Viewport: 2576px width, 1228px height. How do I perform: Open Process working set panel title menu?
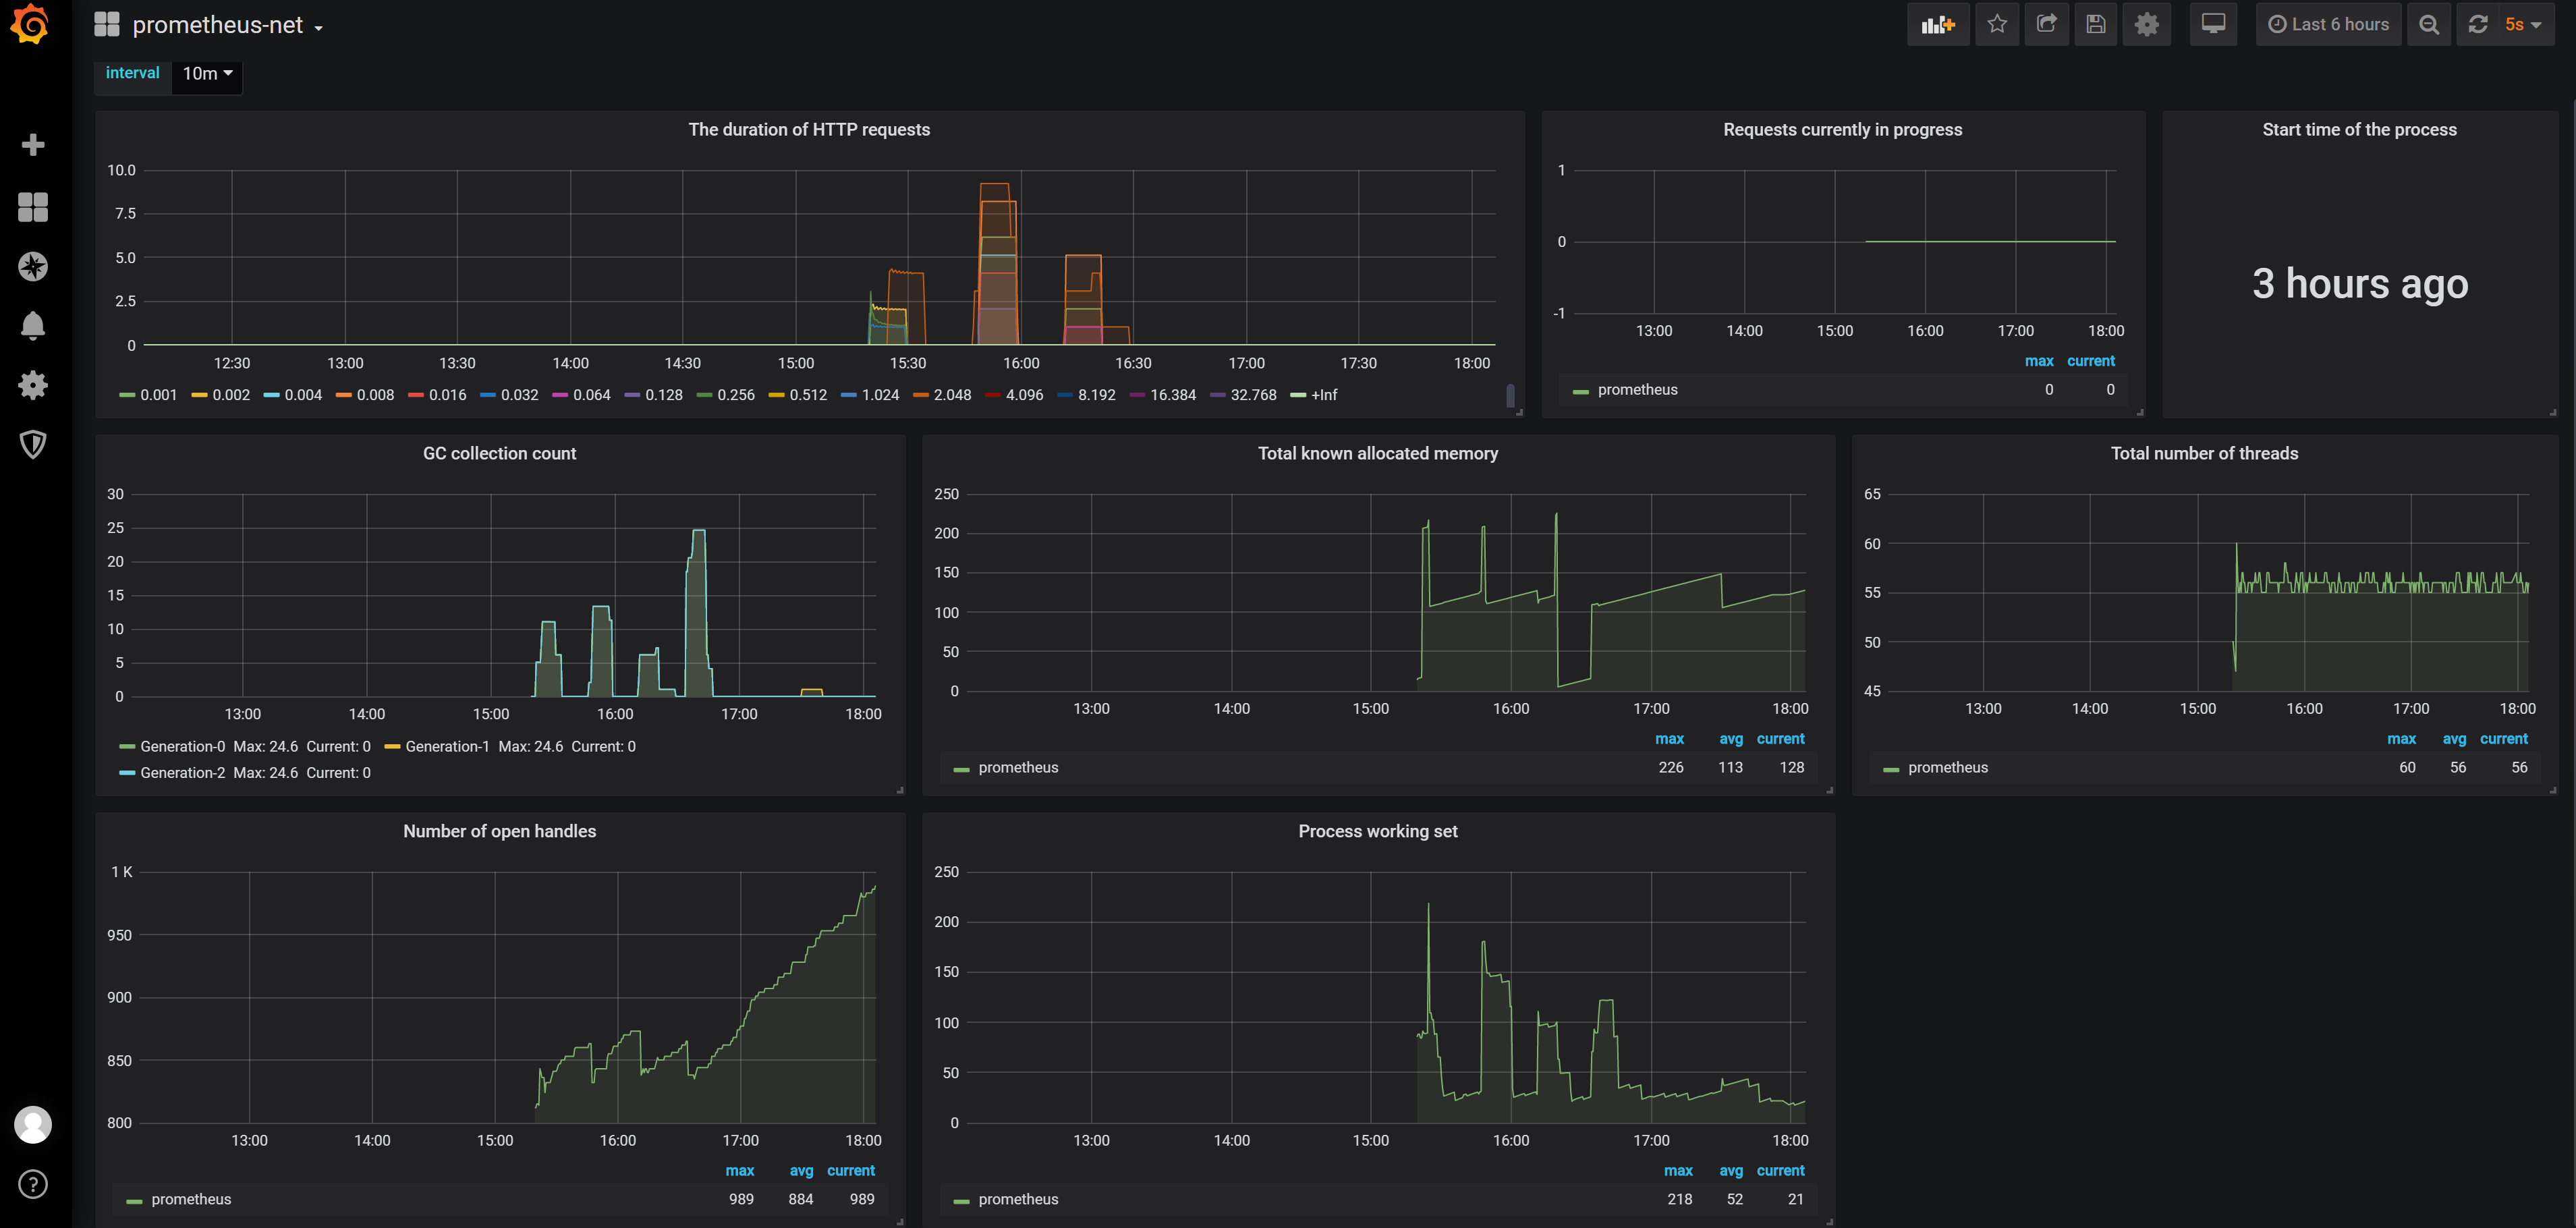1377,832
